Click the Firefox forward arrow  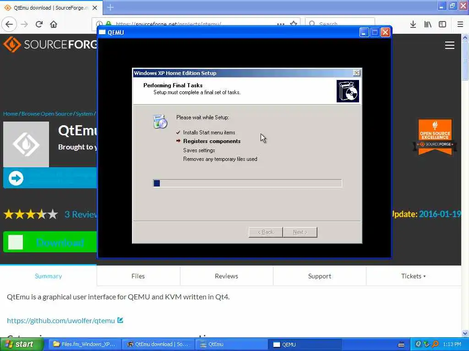point(25,24)
